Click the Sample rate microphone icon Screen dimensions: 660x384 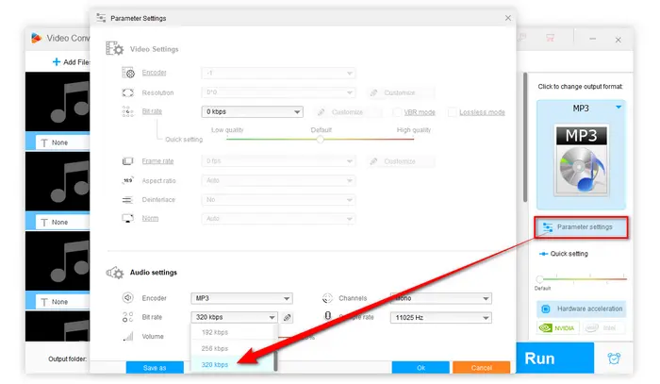(328, 316)
